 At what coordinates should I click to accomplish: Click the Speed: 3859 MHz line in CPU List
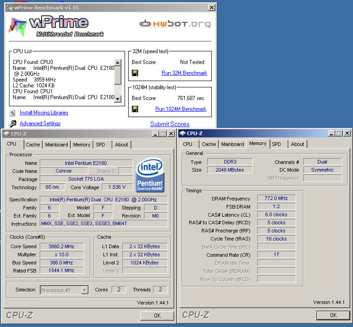pyautogui.click(x=34, y=80)
